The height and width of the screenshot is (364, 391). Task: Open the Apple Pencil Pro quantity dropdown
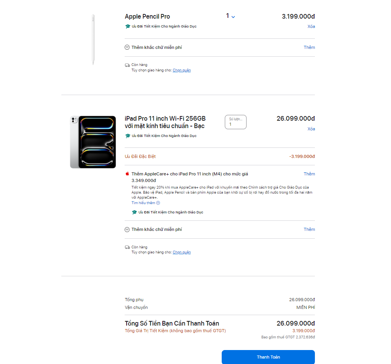pos(230,16)
